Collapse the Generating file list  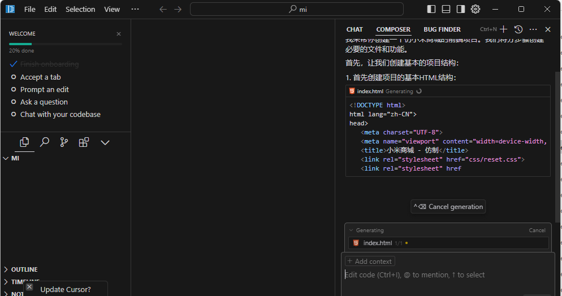click(351, 230)
